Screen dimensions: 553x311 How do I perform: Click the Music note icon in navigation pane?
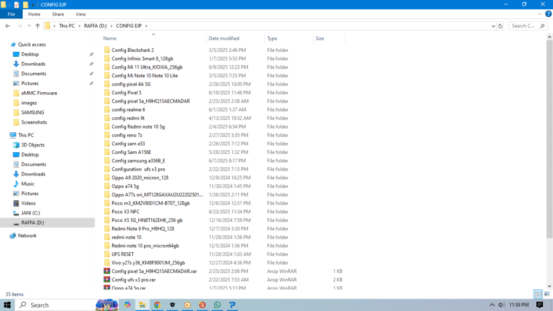click(x=16, y=184)
